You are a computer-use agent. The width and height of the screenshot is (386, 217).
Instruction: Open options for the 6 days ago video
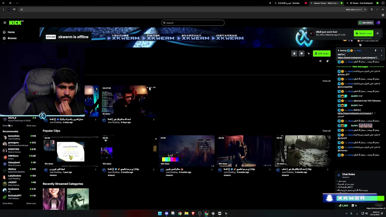click(x=153, y=120)
